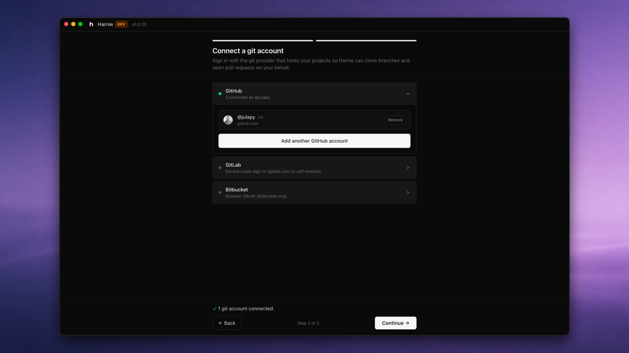This screenshot has width=629, height=353.
Task: Remove the @julapy GitHub account
Action: (395, 120)
